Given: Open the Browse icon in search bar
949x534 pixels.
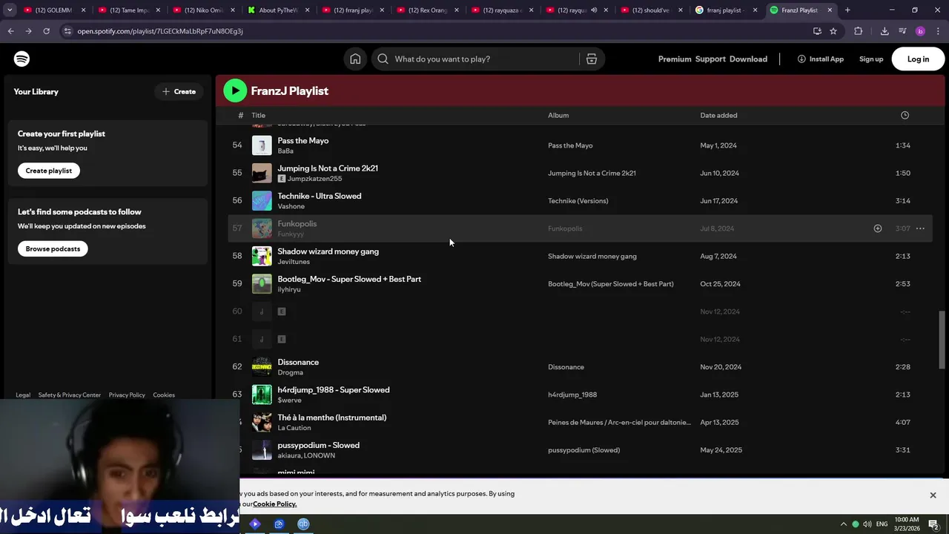Looking at the screenshot, I should tap(592, 59).
